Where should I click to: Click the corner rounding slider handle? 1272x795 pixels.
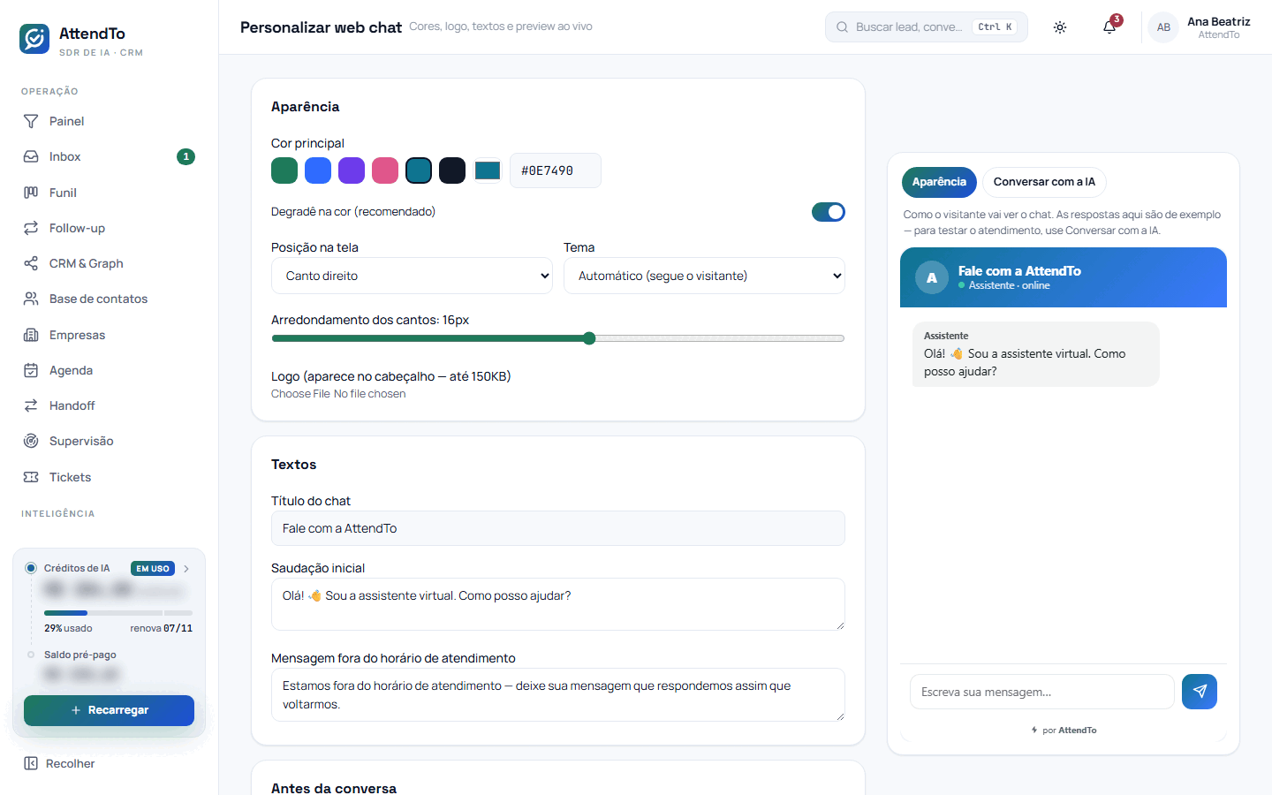(x=589, y=338)
